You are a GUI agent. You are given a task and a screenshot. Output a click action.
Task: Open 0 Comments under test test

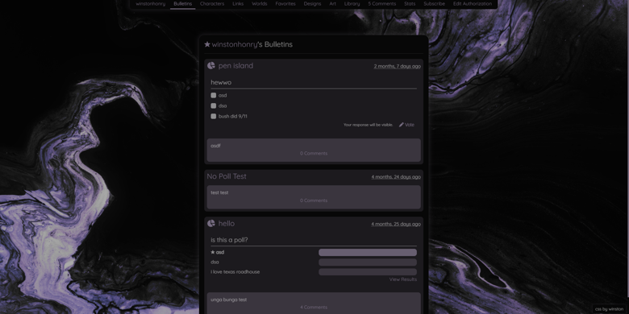[314, 200]
